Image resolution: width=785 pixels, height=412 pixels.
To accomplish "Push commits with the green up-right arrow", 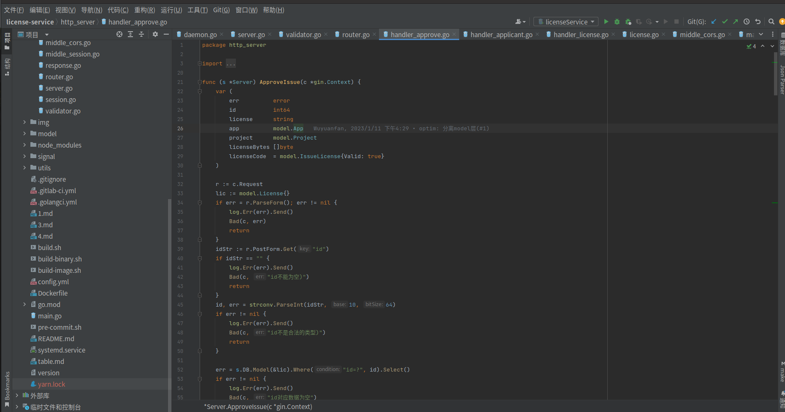I will click(x=736, y=22).
